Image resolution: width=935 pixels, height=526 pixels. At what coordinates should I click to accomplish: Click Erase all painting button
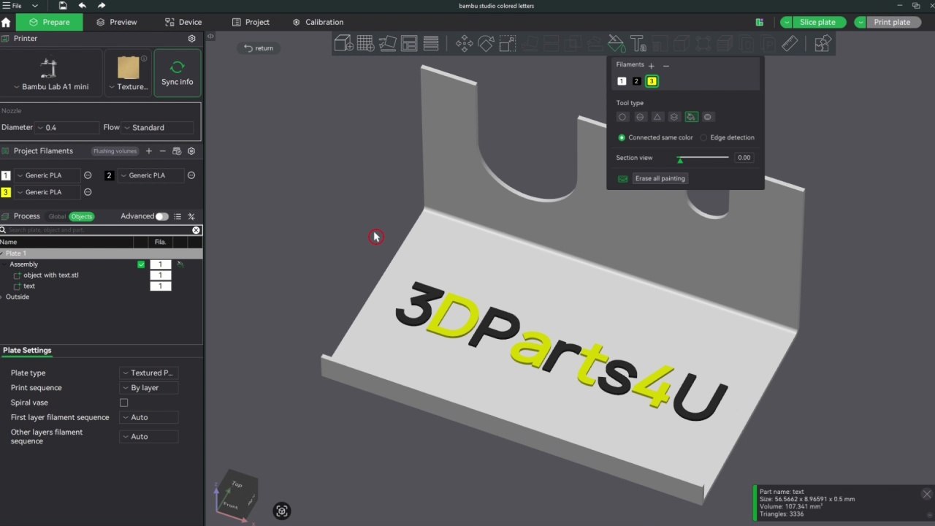(660, 178)
